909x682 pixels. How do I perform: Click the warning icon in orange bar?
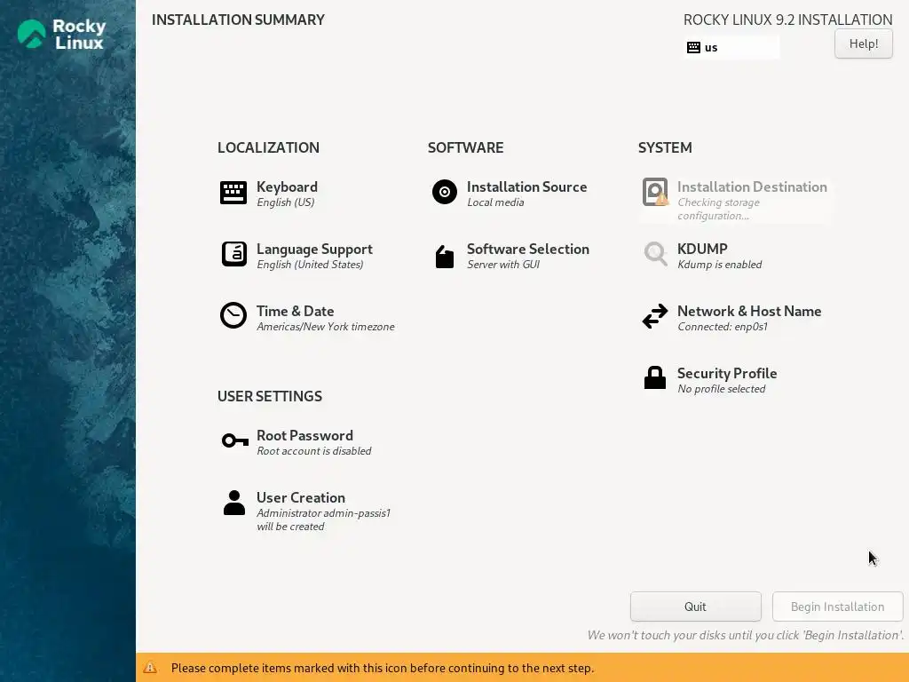pos(150,667)
